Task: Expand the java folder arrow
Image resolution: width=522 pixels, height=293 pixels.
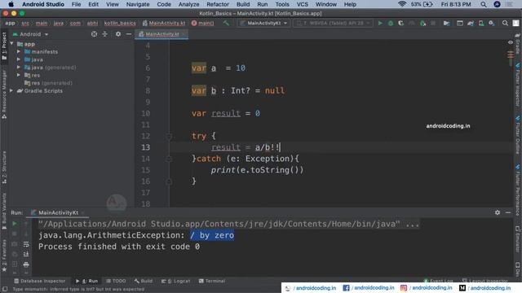Action: (x=19, y=59)
